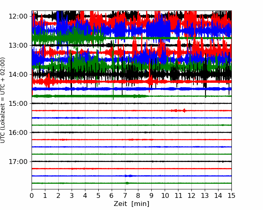Viewport: 263px width, 210px height.
Task: Click the x-axis tick label 15
Action: coord(231,195)
